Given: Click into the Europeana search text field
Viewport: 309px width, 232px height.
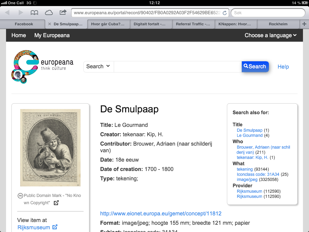Looking at the screenshot, I should click(x=177, y=67).
